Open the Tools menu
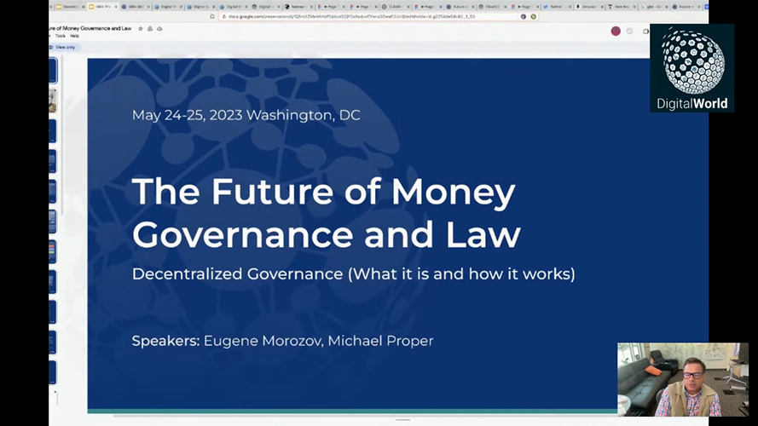Screen dimensions: 758x426 coord(60,36)
